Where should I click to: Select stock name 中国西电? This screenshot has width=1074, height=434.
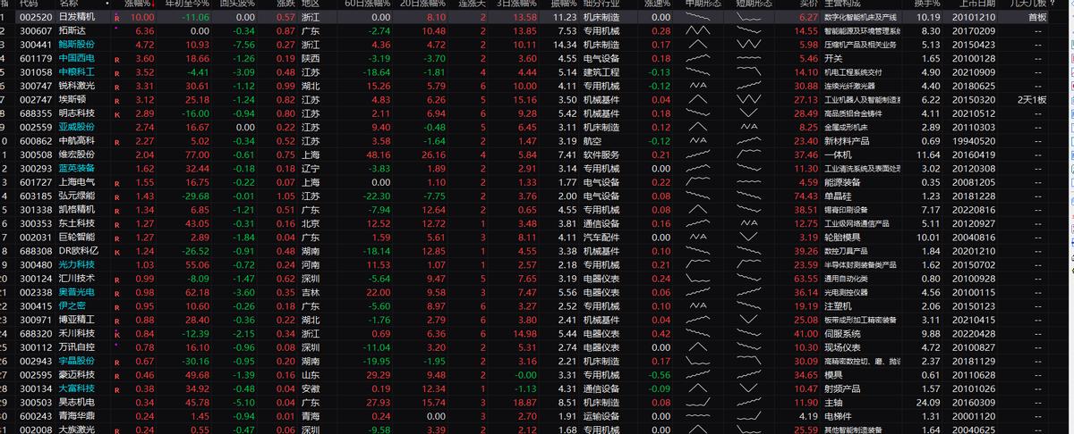78,59
